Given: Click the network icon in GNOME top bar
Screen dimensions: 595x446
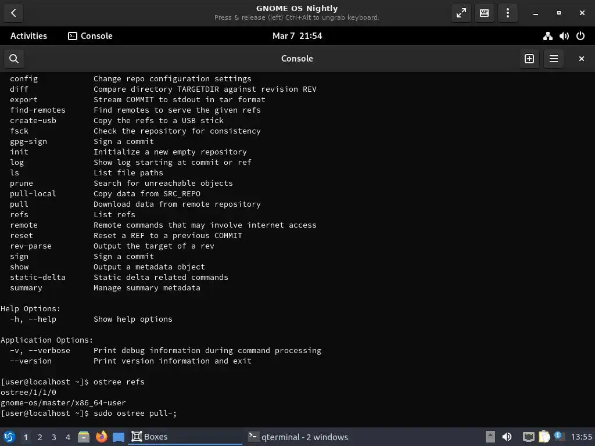Looking at the screenshot, I should click(547, 36).
